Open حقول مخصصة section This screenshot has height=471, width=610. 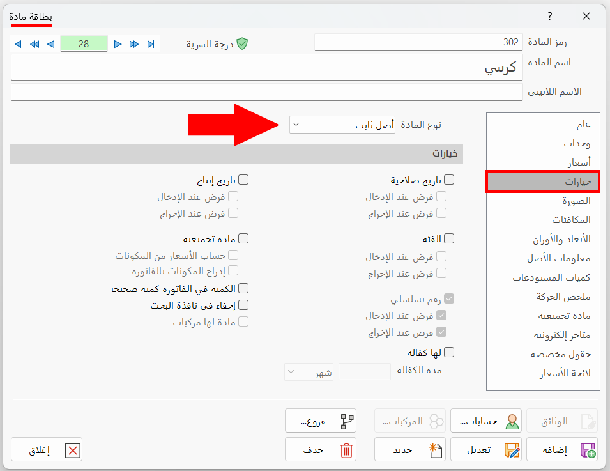pos(543,354)
